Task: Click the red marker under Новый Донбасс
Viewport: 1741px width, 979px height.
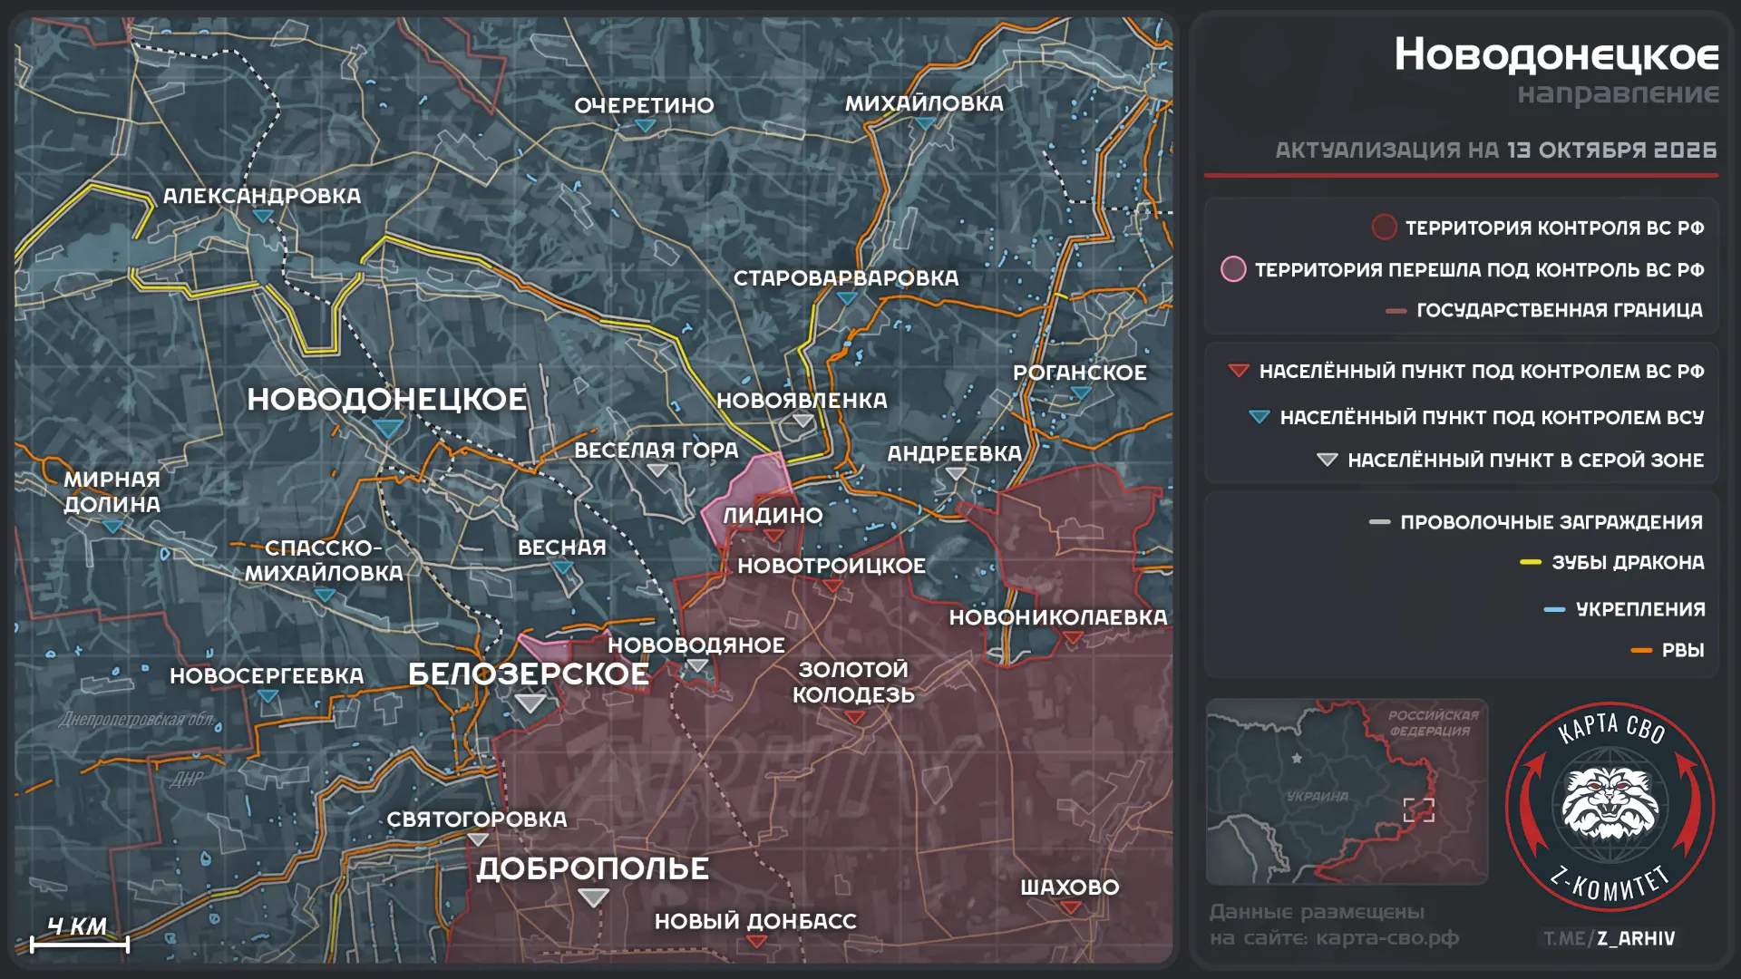Action: point(756,942)
